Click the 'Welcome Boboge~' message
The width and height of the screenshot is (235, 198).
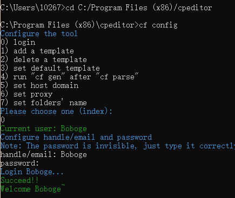coord(32,189)
